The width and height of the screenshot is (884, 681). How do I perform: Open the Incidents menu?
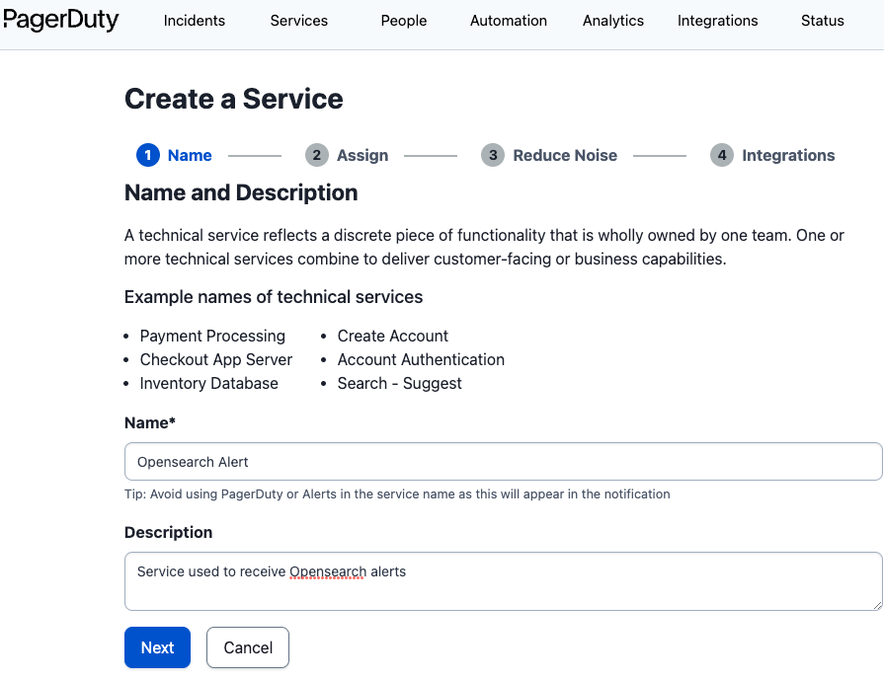[x=194, y=21]
